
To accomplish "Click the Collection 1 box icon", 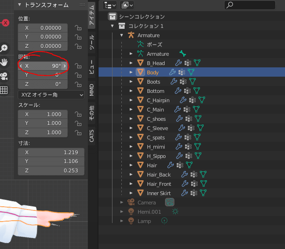I will point(122,26).
